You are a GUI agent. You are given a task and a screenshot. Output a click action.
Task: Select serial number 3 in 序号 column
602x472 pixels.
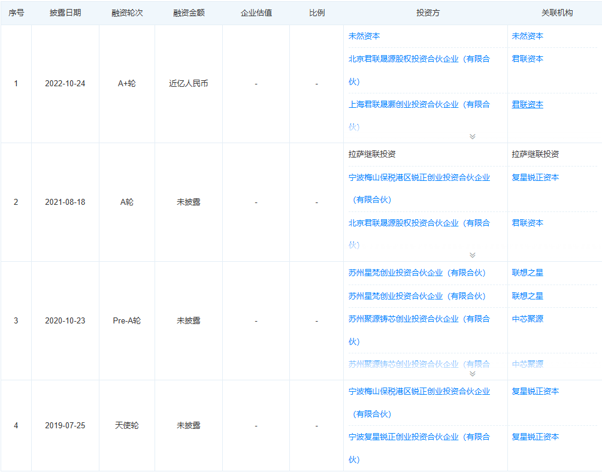[x=16, y=320]
